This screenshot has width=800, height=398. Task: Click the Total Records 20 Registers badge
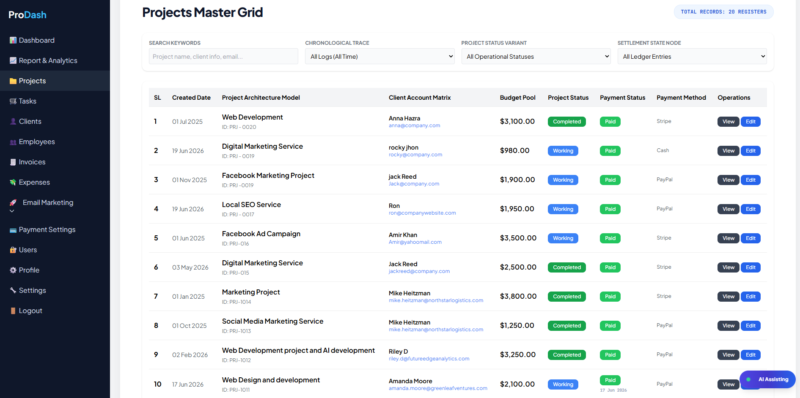[723, 12]
